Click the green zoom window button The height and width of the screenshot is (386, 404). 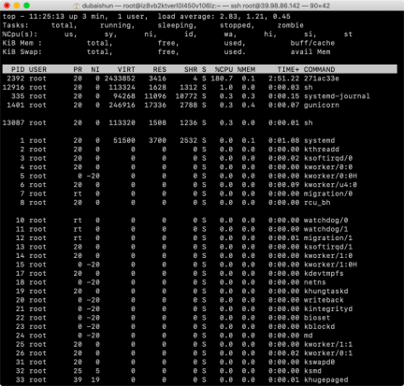[27, 6]
